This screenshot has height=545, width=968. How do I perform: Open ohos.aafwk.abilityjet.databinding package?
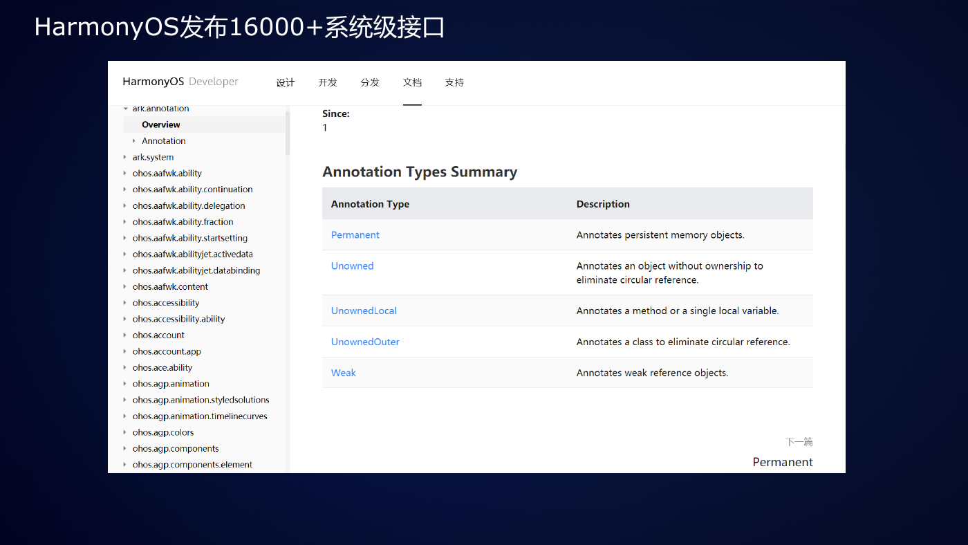[196, 270]
